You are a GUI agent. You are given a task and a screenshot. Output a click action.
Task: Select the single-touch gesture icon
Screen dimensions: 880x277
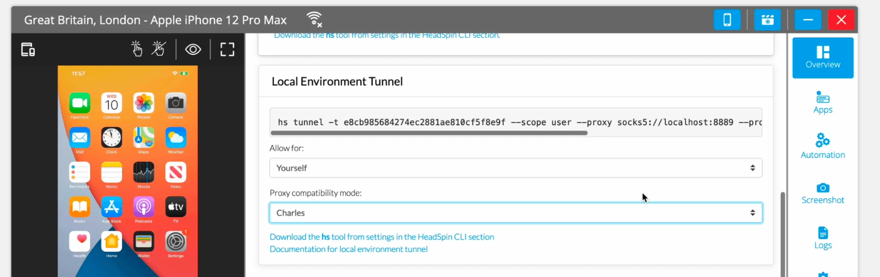(136, 49)
